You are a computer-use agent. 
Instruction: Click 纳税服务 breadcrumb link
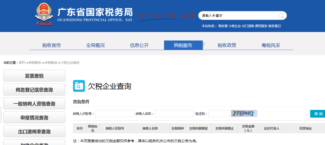click(35, 63)
